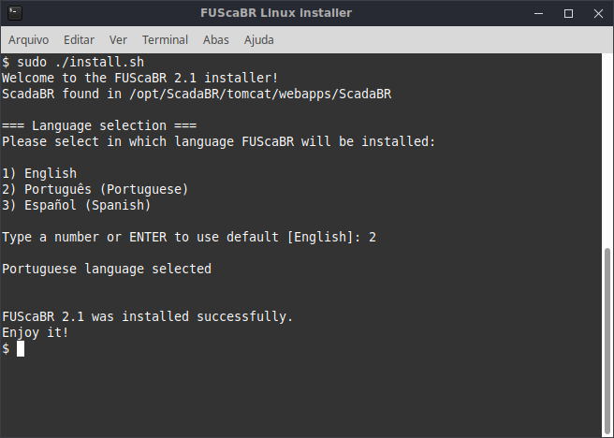Click the blinking cursor block at the prompt
The height and width of the screenshot is (438, 614).
(21, 348)
